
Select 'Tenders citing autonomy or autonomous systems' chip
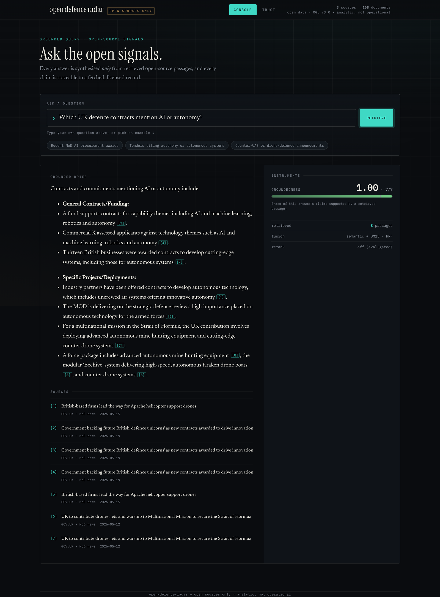tap(177, 146)
